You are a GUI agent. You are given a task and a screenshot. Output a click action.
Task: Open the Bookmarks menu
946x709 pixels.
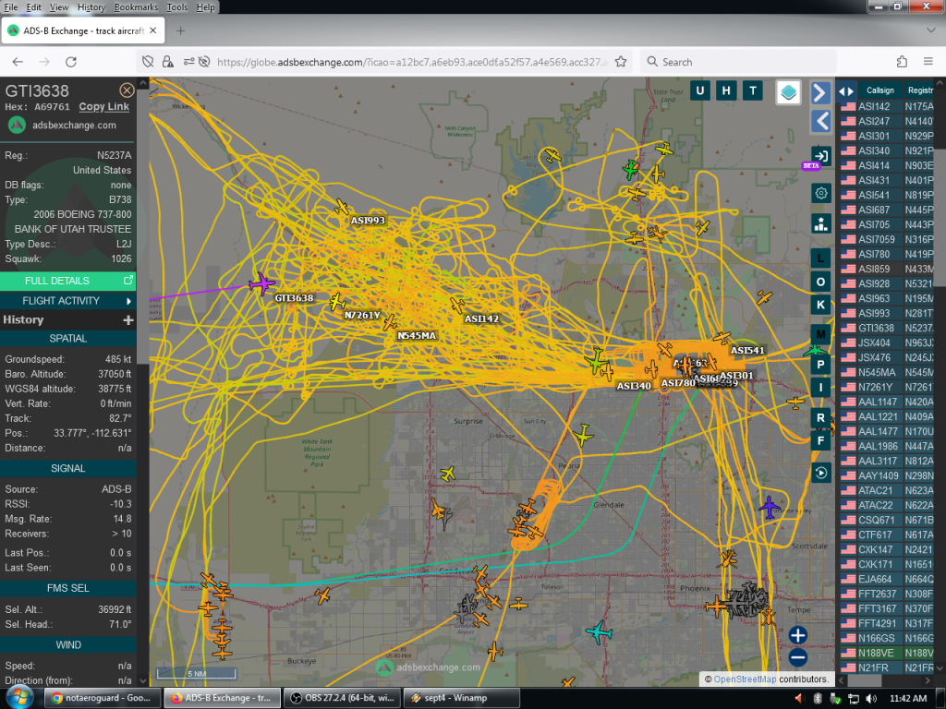point(136,7)
